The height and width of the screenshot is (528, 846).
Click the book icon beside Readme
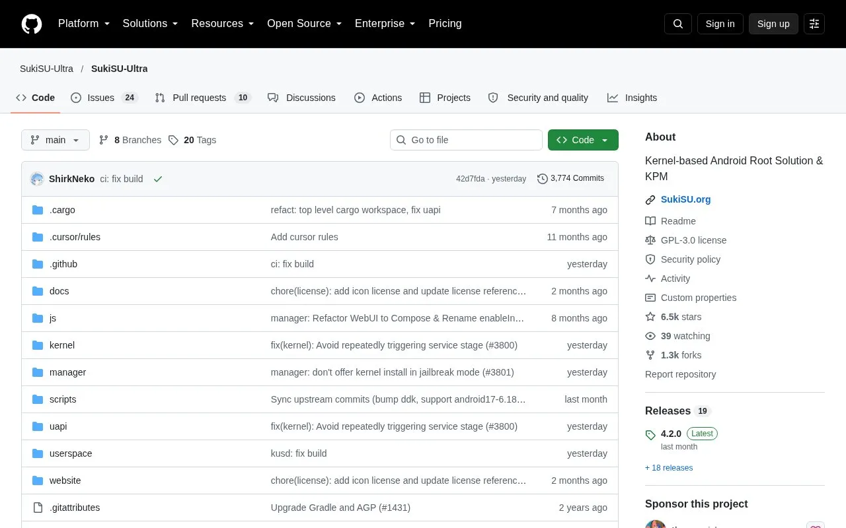coord(650,221)
